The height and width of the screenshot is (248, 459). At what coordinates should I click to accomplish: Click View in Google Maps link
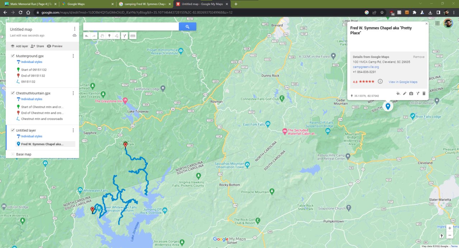pyautogui.click(x=403, y=82)
